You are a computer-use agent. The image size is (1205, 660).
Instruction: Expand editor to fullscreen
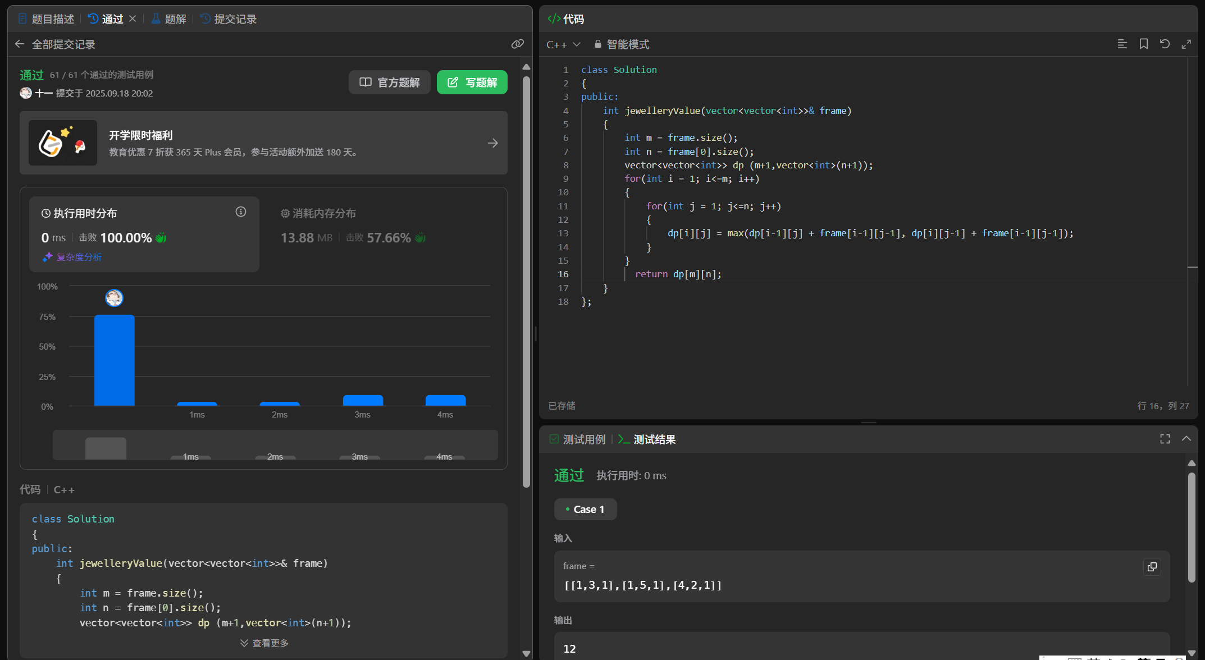[1186, 44]
